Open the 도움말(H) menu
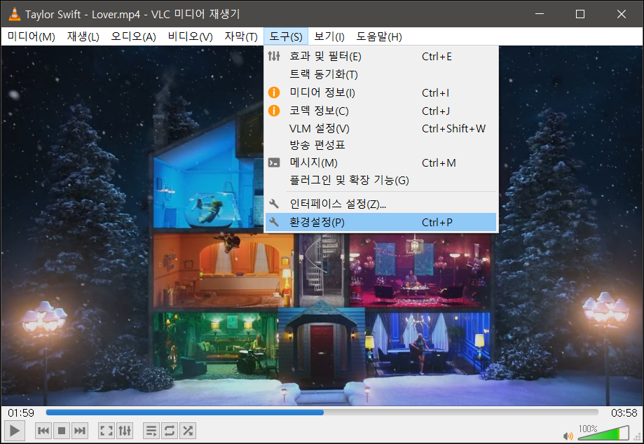The width and height of the screenshot is (644, 444). [x=378, y=36]
